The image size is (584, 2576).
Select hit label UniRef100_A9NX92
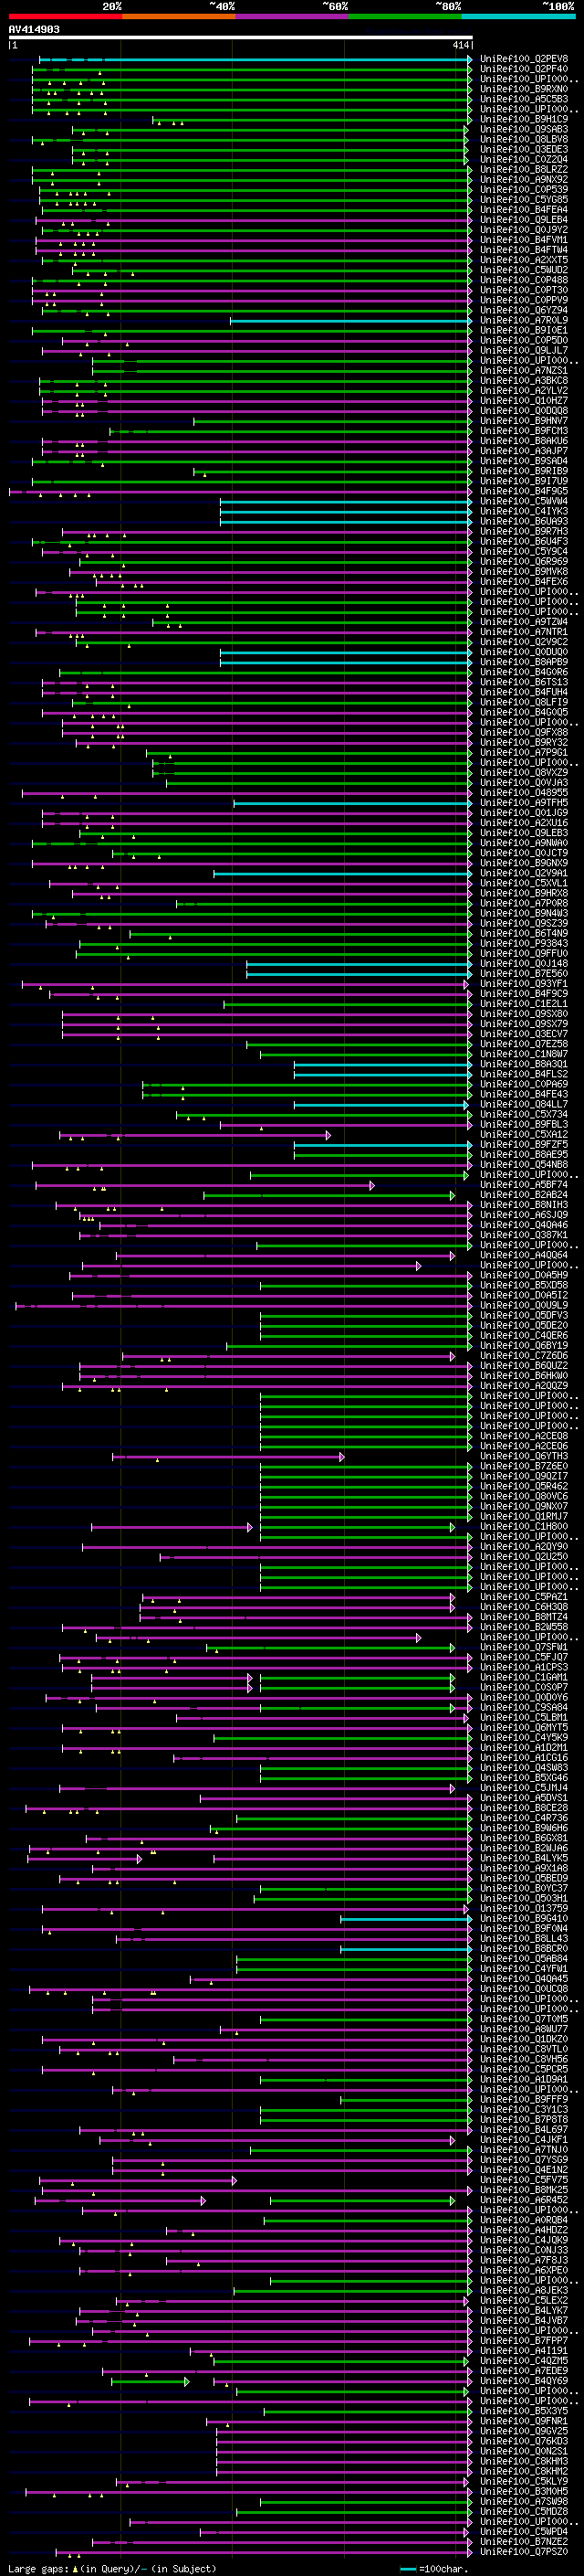tap(523, 179)
